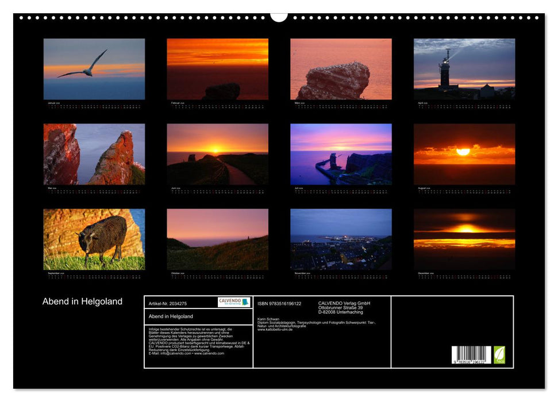Click the Artikel-Nr. 2034275 label

click(x=168, y=303)
